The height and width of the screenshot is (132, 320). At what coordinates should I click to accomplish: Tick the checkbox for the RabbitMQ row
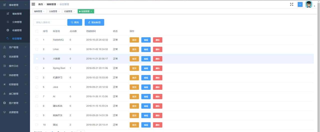point(37,40)
